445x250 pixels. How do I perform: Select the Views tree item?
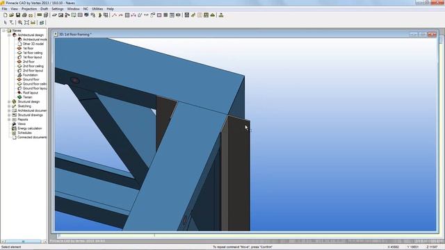pos(22,124)
